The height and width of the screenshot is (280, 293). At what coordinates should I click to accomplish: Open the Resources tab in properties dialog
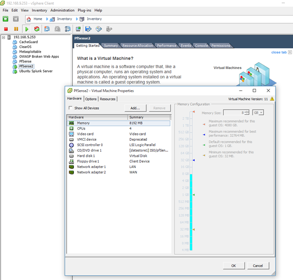coord(108,99)
